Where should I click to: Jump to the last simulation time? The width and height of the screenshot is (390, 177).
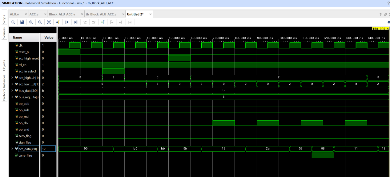pos(76,22)
